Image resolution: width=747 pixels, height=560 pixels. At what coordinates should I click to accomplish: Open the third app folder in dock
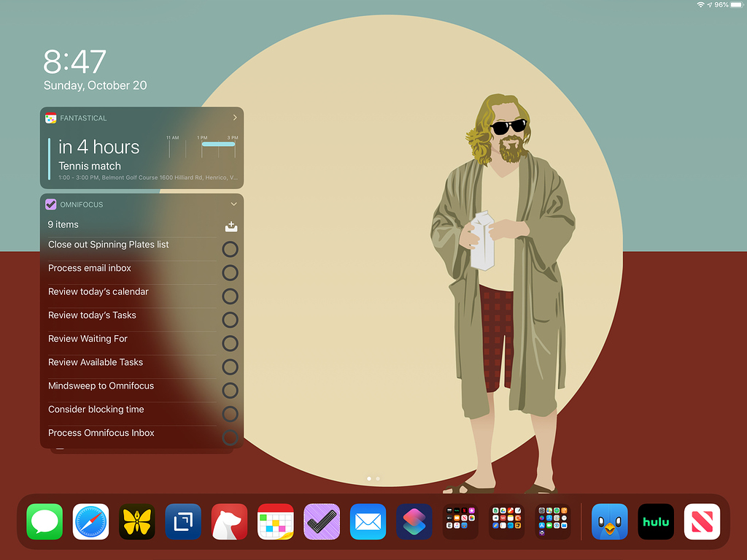553,521
